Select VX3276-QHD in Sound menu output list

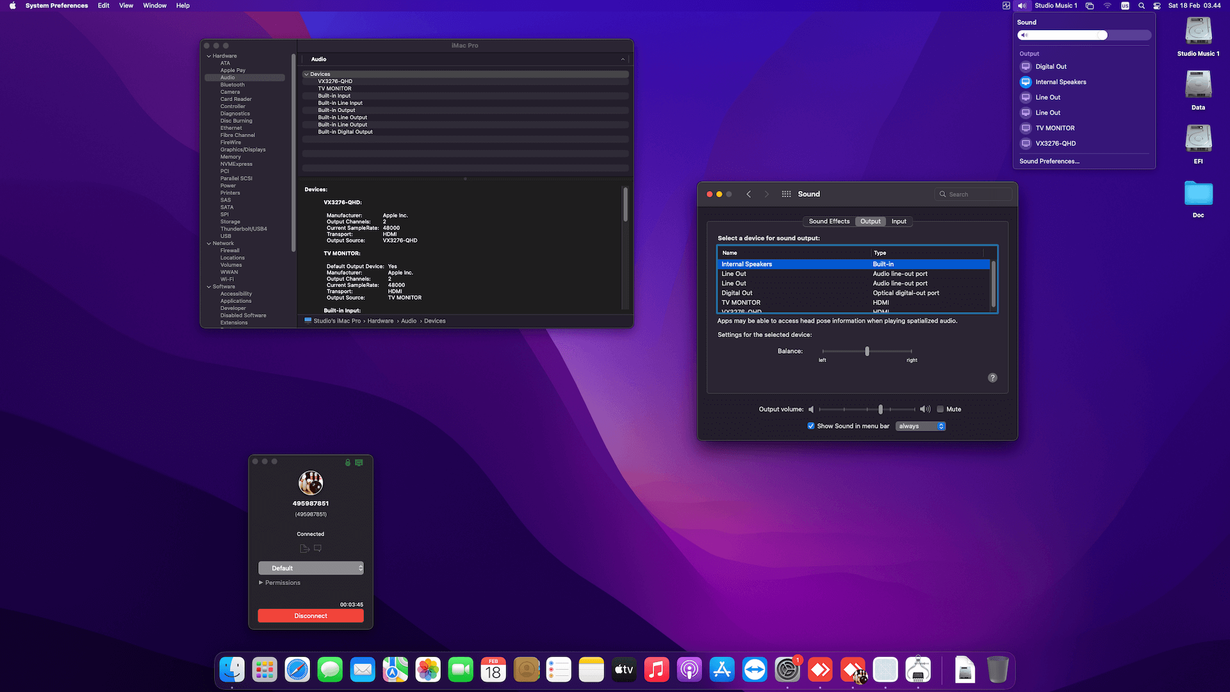point(1084,144)
